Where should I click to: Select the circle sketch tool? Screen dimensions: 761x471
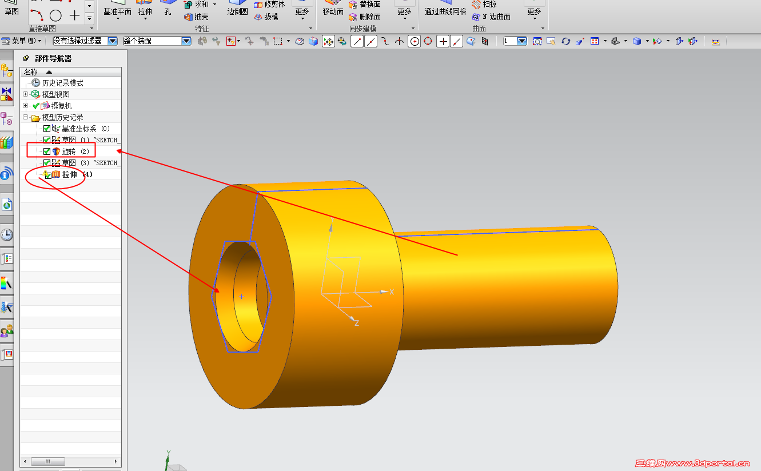point(55,15)
